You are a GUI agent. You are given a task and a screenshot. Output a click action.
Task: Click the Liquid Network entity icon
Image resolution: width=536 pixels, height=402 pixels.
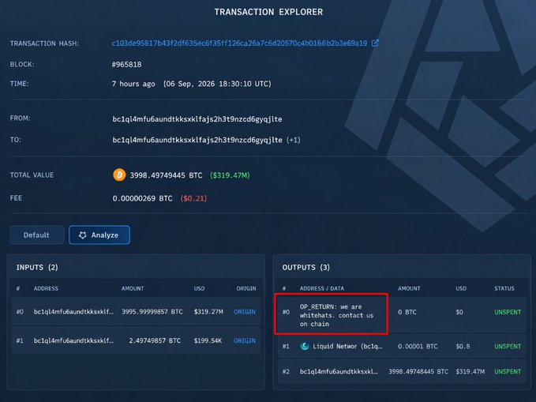pyautogui.click(x=304, y=346)
